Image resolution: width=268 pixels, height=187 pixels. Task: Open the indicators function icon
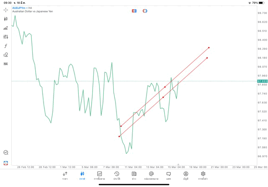pyautogui.click(x=5, y=46)
